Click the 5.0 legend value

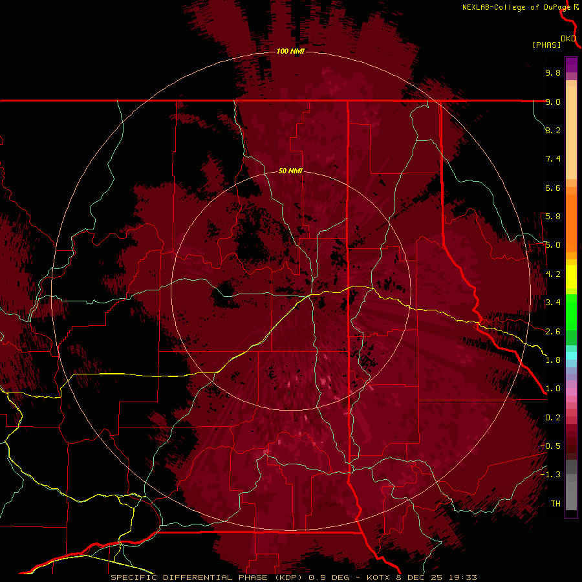tap(553, 245)
